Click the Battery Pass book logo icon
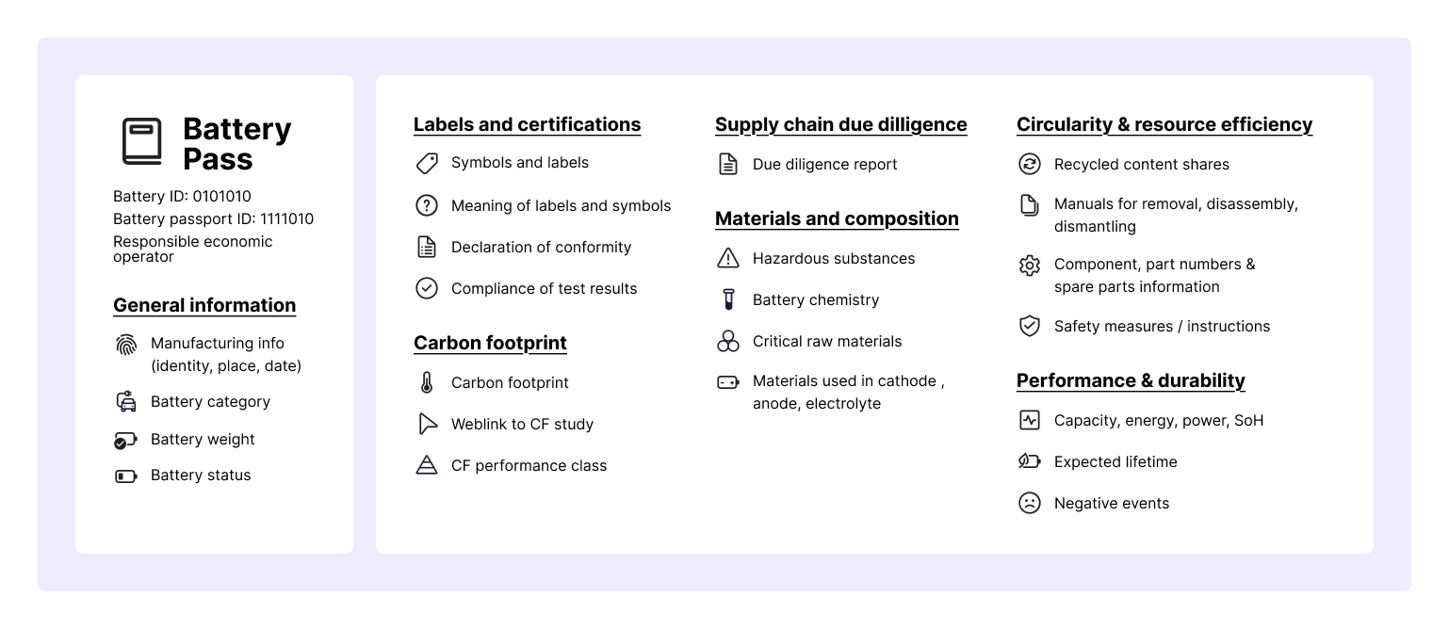 coord(141,139)
